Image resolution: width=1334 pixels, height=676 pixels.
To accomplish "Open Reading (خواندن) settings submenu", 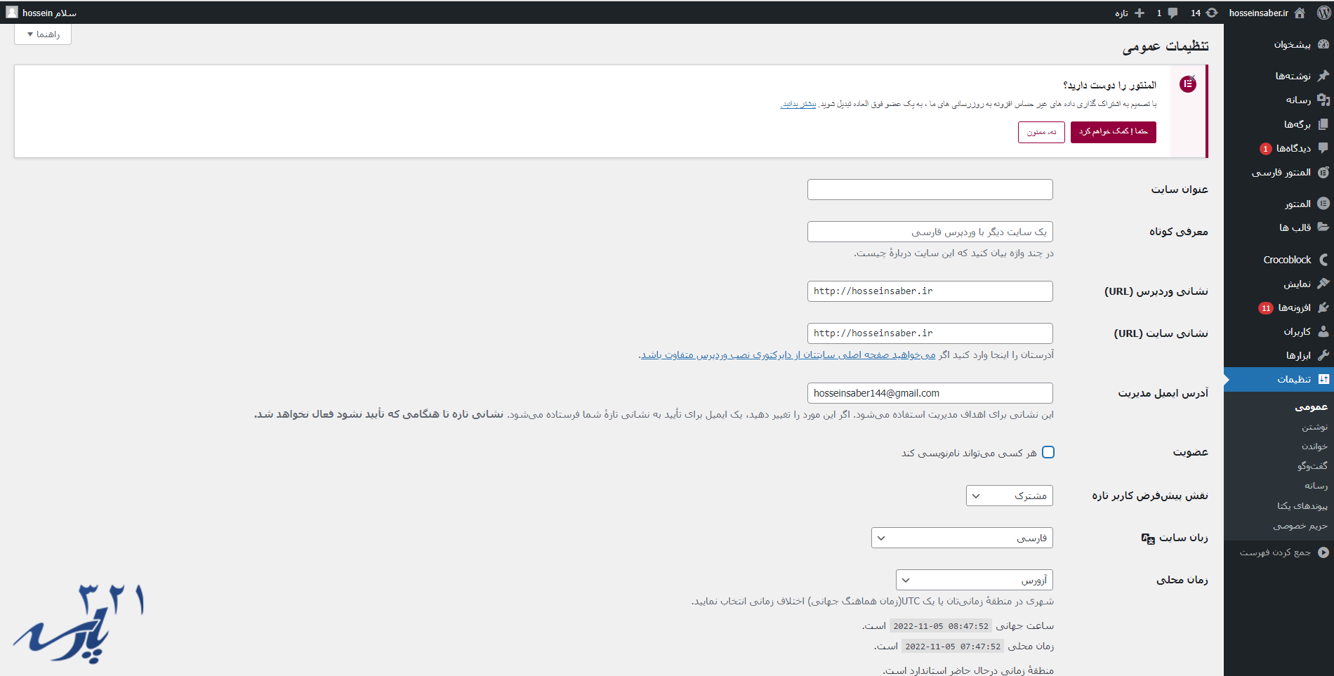I will 1314,446.
